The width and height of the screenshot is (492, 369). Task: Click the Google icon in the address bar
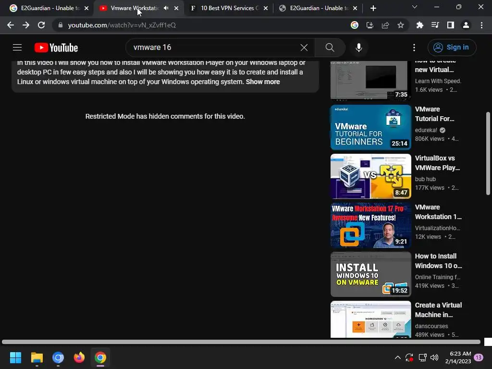click(x=355, y=25)
